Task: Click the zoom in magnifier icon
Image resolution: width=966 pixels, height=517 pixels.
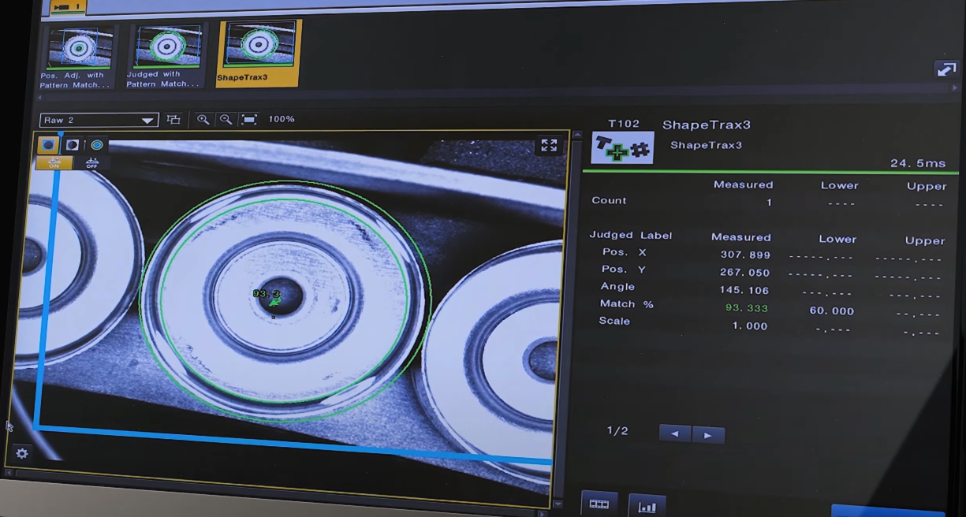Action: pos(203,120)
